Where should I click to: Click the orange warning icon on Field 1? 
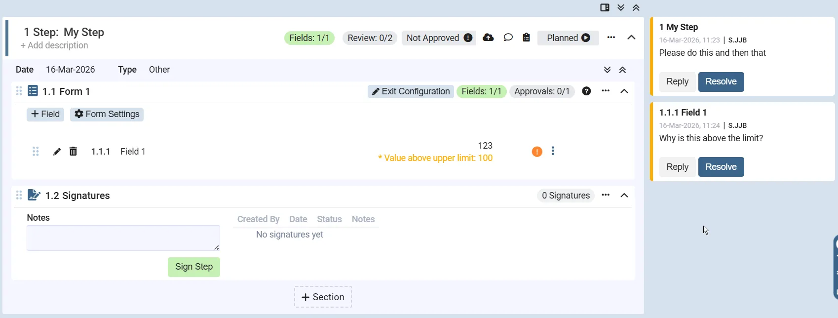[x=537, y=152]
